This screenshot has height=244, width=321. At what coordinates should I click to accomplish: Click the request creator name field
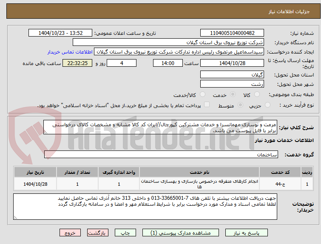179,52
